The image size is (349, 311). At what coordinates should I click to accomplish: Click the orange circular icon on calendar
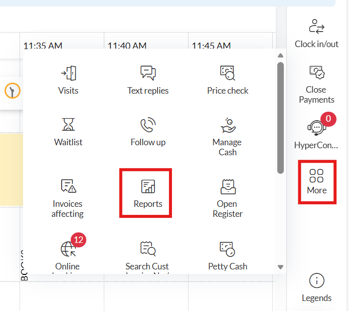(x=12, y=91)
